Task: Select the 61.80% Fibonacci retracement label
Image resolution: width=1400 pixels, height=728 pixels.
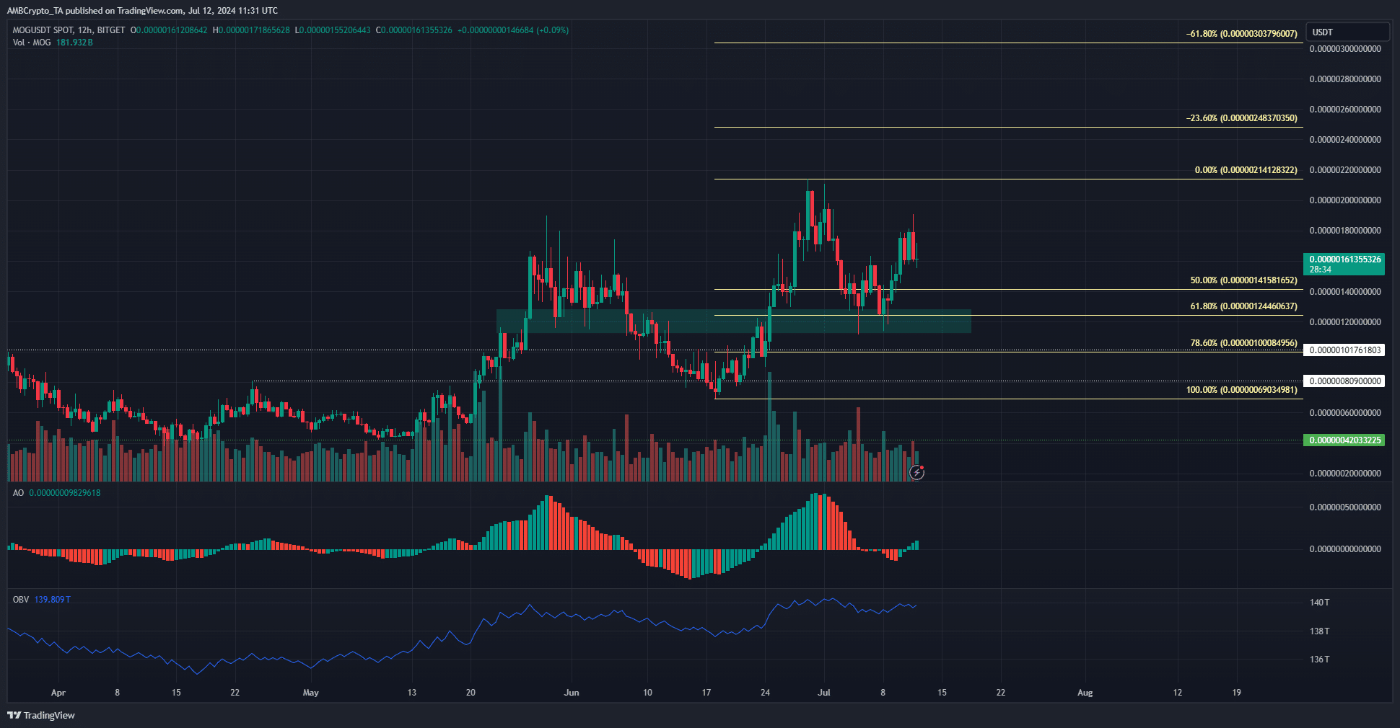Action: click(x=1243, y=306)
